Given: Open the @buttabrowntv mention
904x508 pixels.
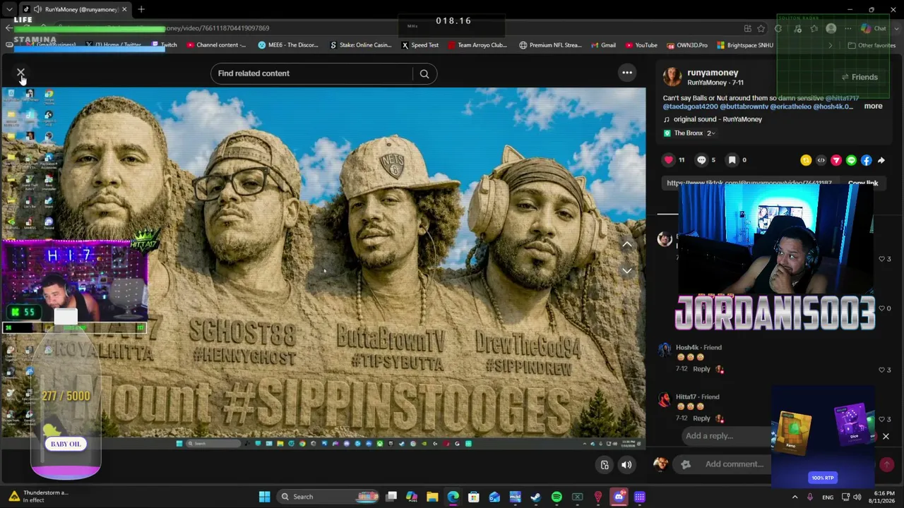Looking at the screenshot, I should 744,107.
